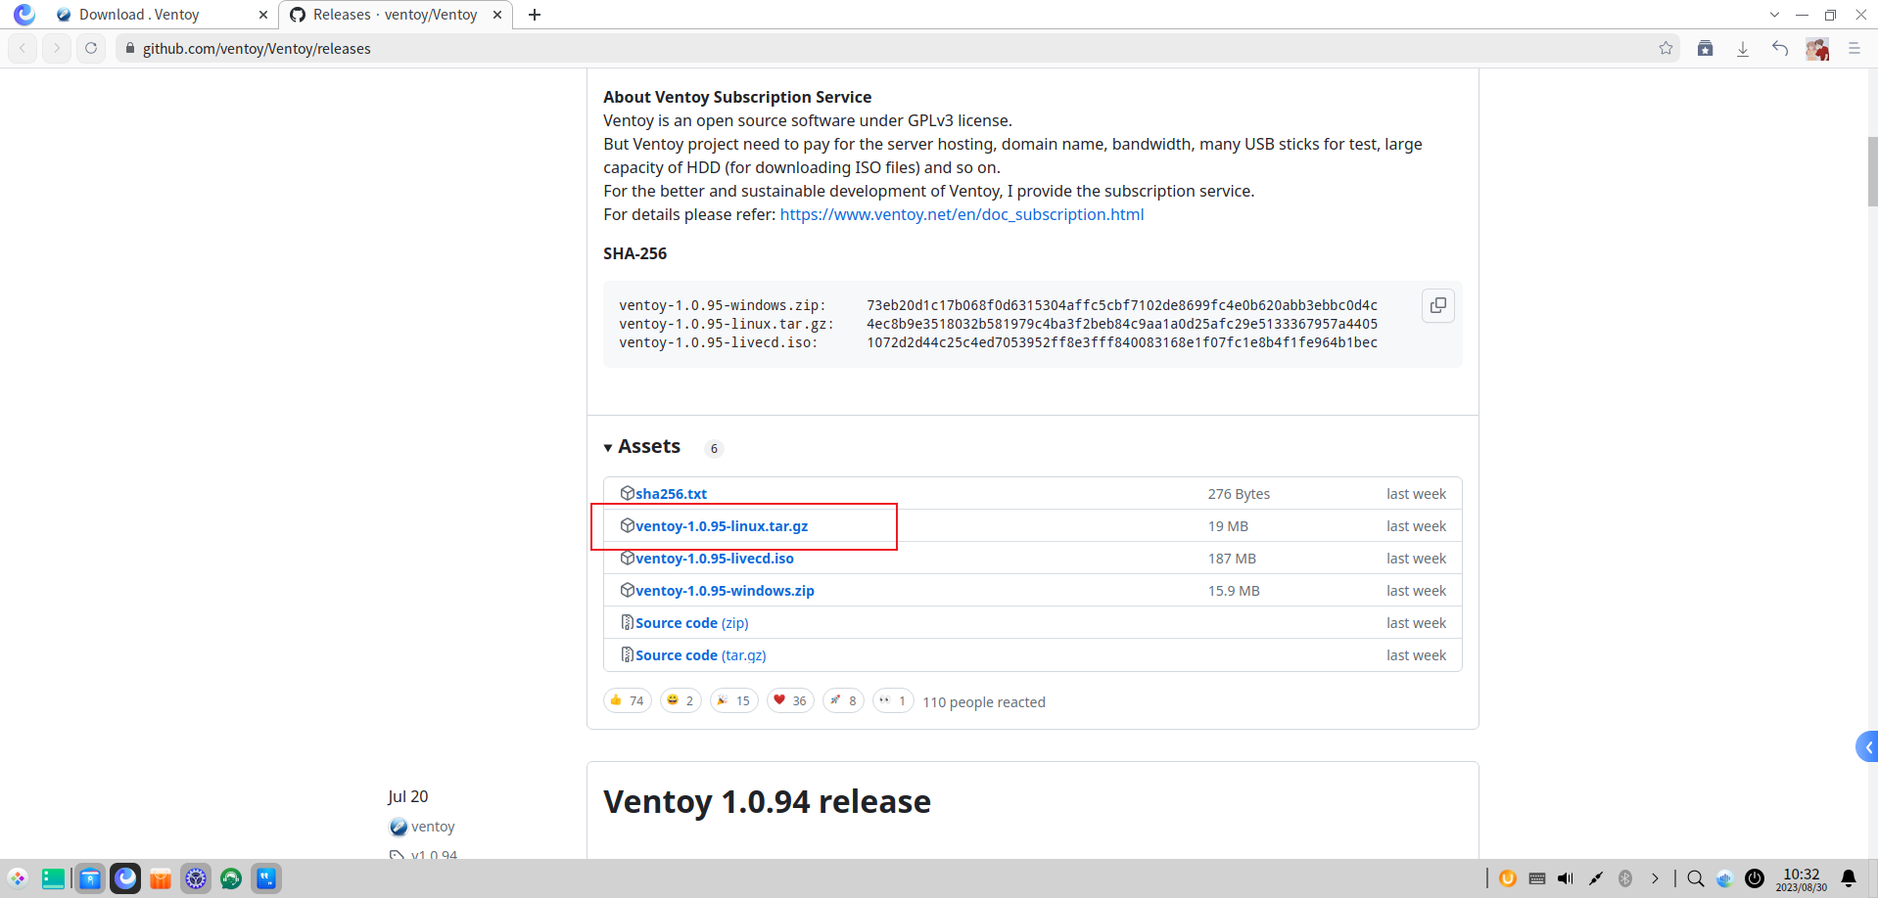Click the "110 people reacted" text
Viewport: 1878px width, 898px height.
coord(984,702)
